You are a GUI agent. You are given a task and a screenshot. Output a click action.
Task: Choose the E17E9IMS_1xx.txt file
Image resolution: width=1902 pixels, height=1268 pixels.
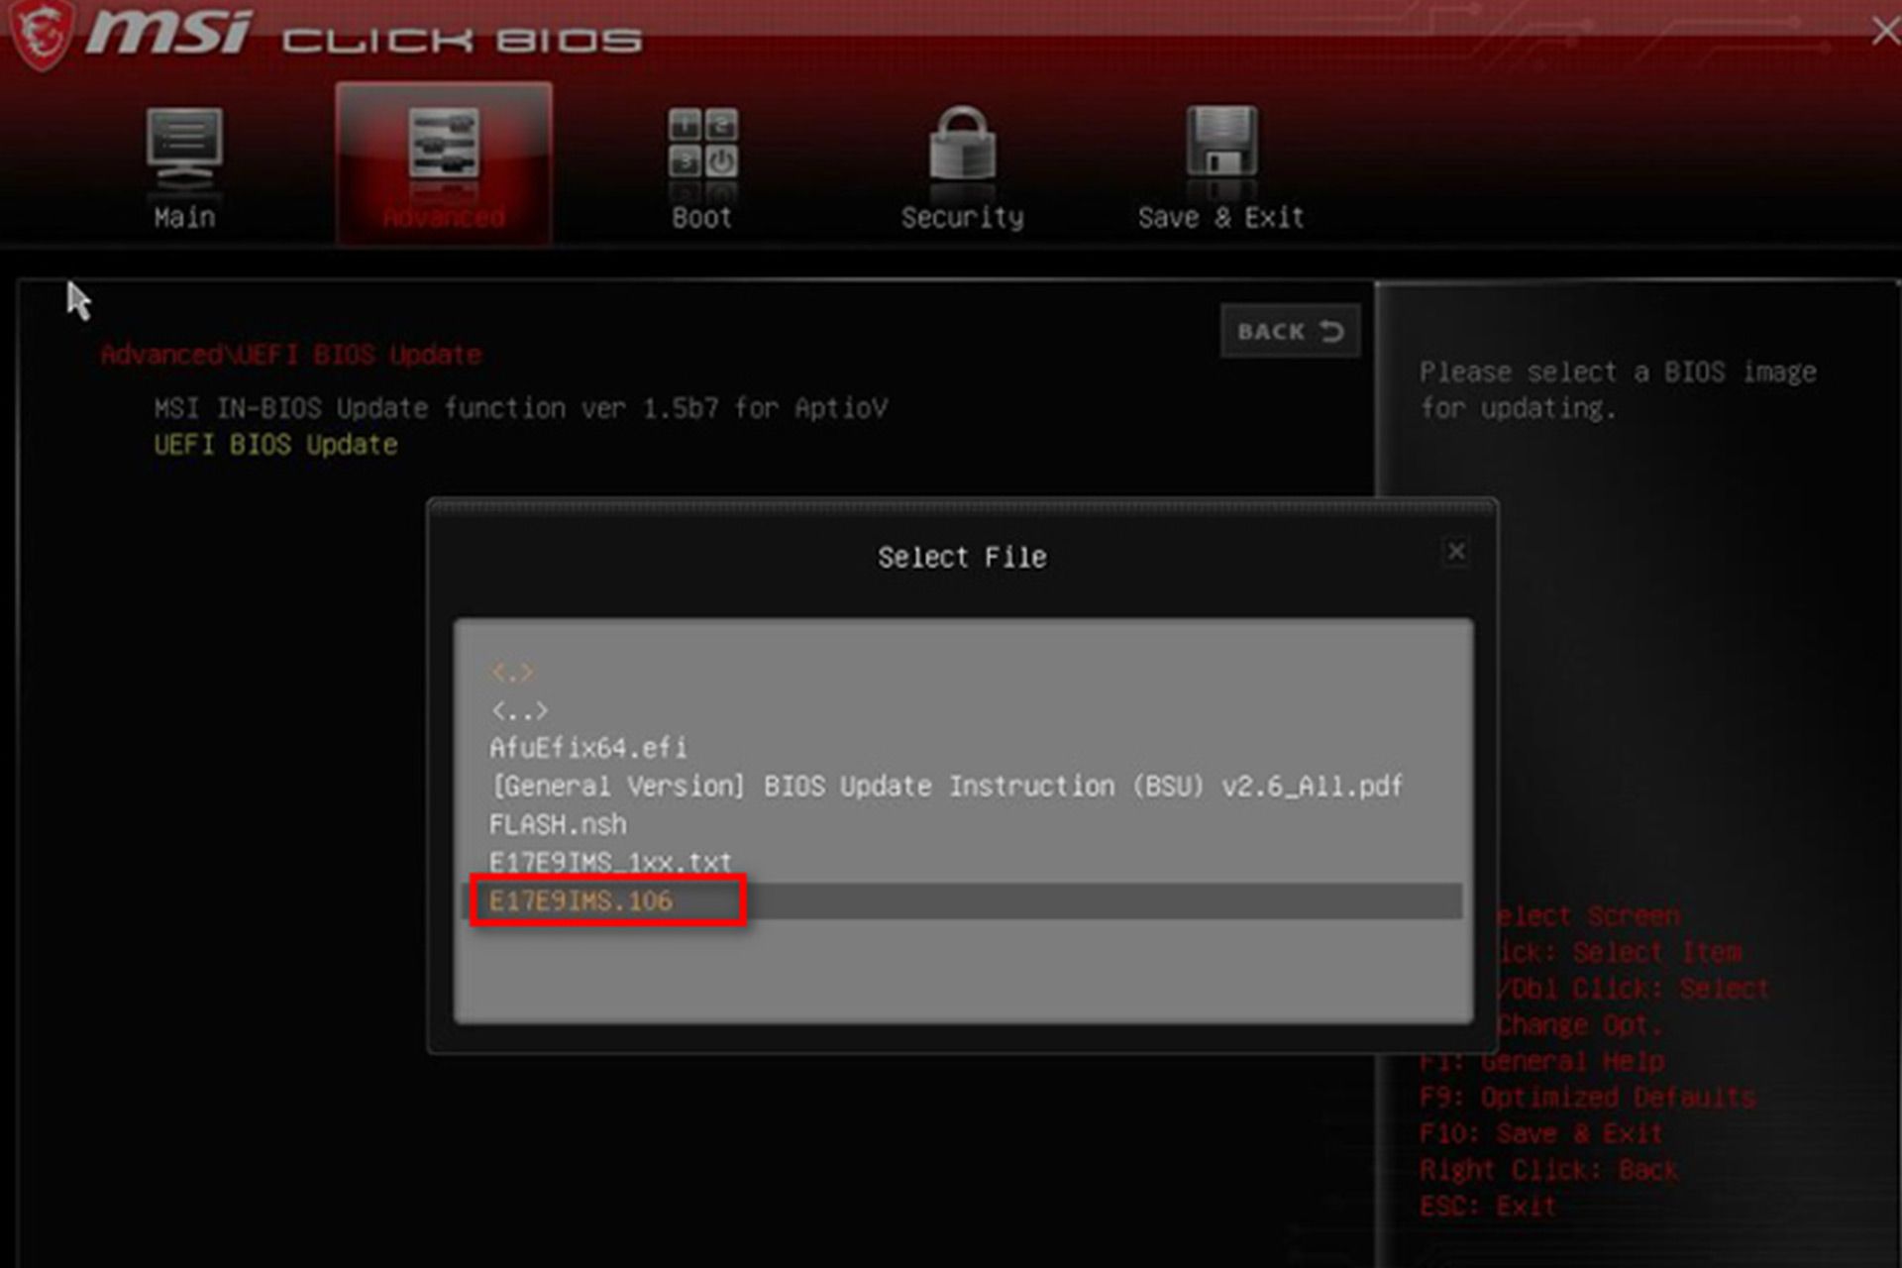(610, 862)
